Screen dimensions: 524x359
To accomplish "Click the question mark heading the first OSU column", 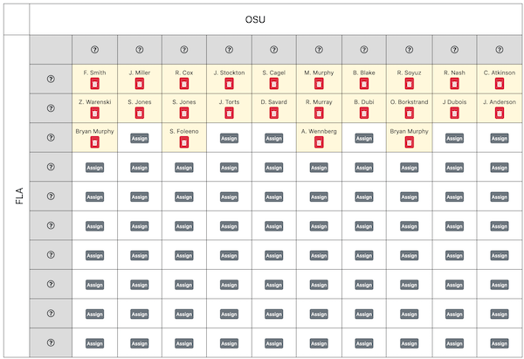I will coord(95,50).
